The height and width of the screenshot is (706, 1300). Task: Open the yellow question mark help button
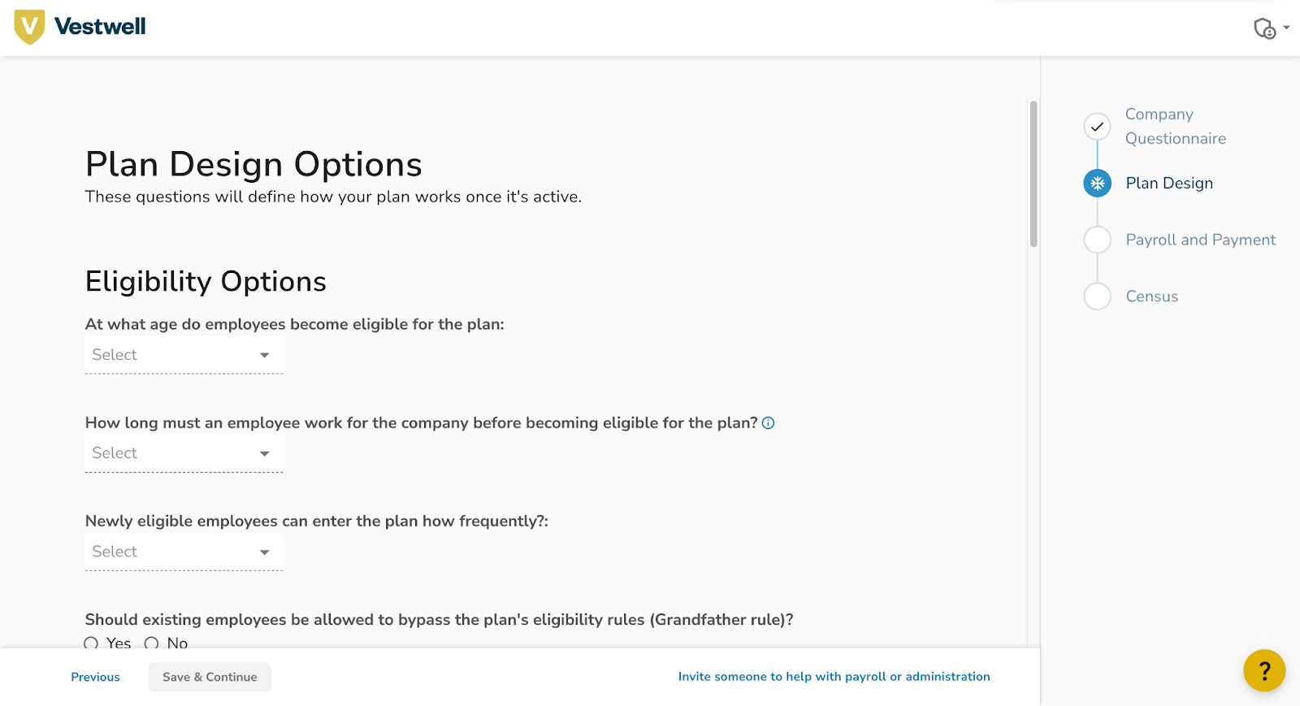point(1264,670)
